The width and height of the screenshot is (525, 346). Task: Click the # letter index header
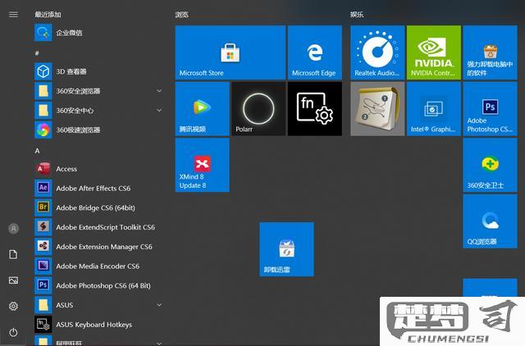pyautogui.click(x=37, y=52)
